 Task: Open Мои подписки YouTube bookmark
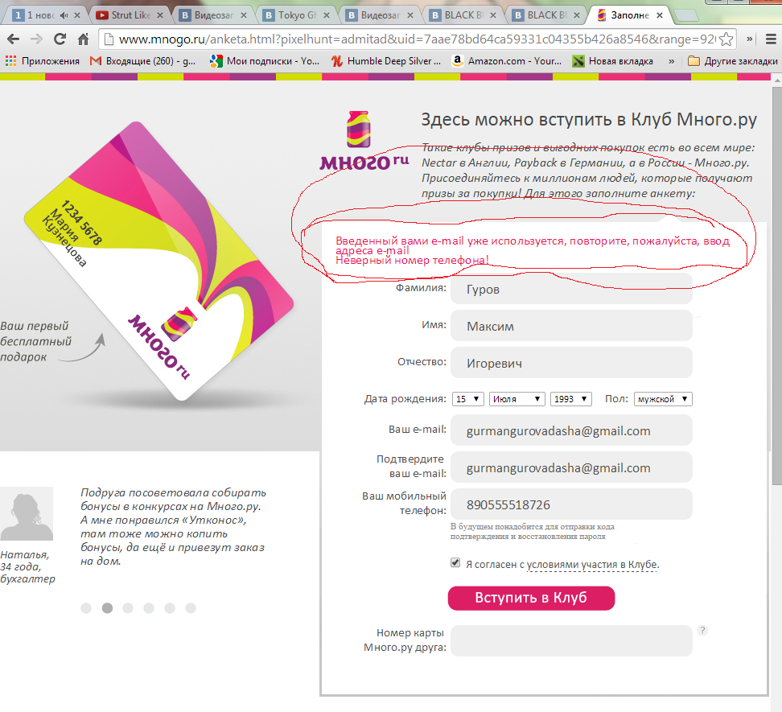[265, 61]
